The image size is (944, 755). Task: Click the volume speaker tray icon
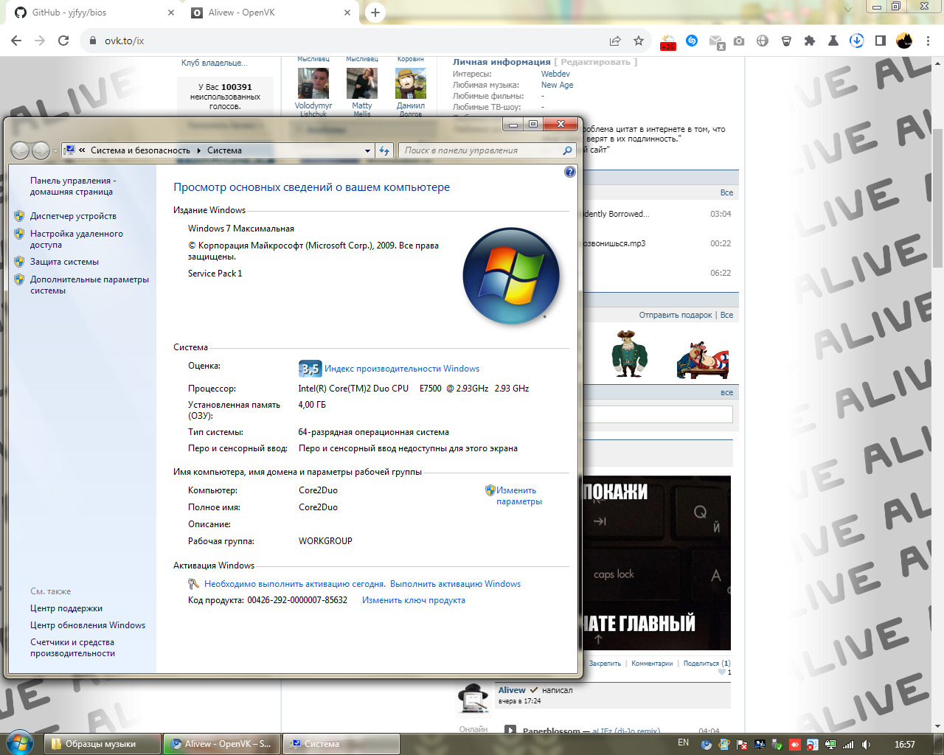(866, 745)
